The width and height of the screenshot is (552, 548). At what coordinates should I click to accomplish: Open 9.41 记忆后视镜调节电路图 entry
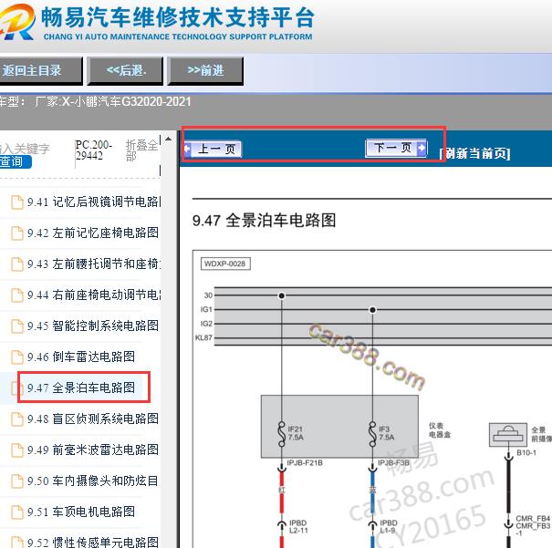tap(94, 202)
